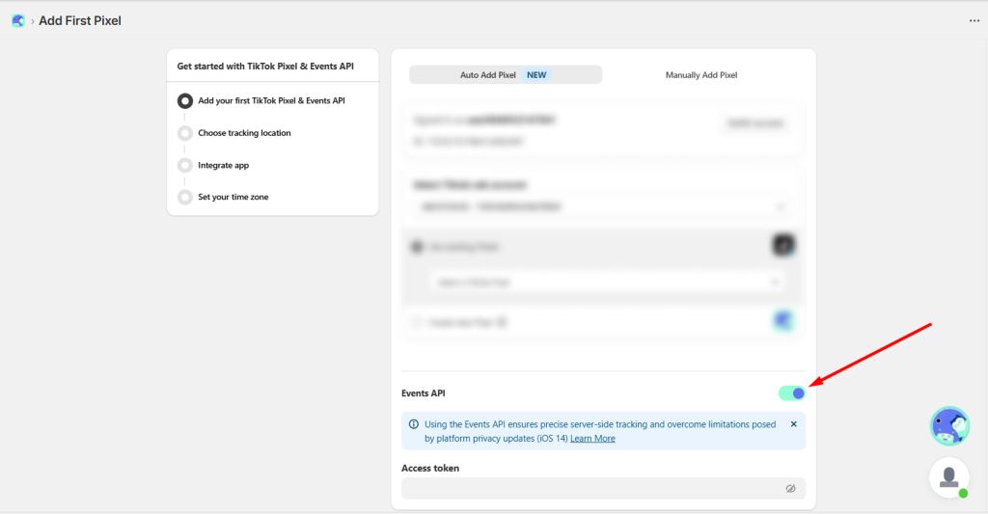988x514 pixels.
Task: Select the Choose tracking location step
Action: click(x=235, y=133)
